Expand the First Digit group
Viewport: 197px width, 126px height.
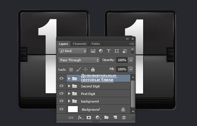coord(69,93)
